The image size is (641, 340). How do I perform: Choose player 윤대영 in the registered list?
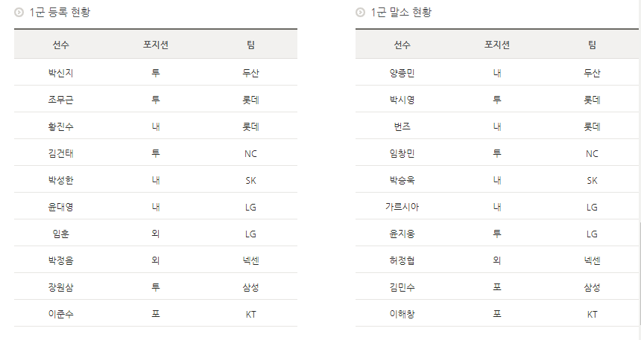(60, 207)
